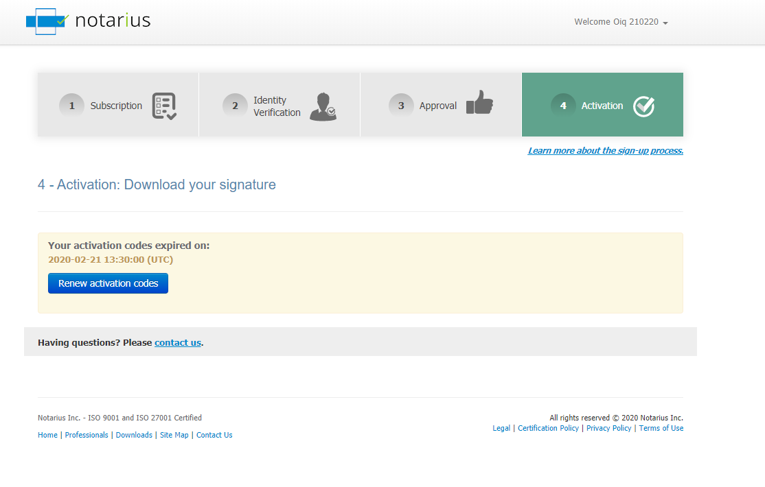
Task: Open the Terms of Use link
Action: click(661, 428)
